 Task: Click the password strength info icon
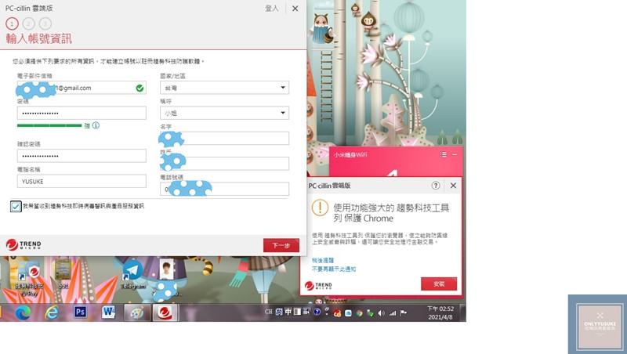point(96,125)
